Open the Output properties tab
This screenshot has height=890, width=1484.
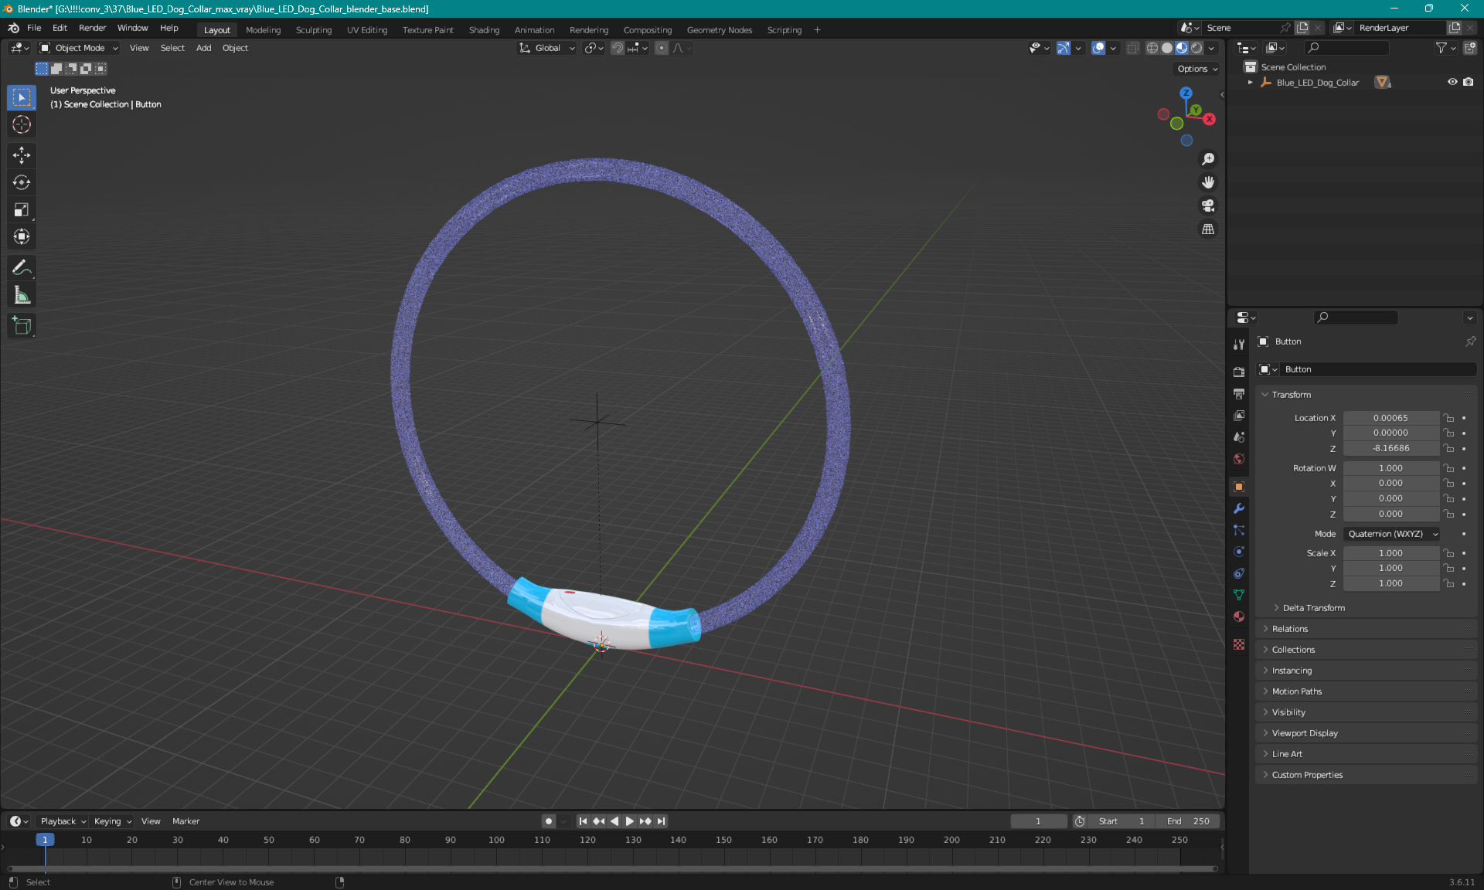(1239, 393)
